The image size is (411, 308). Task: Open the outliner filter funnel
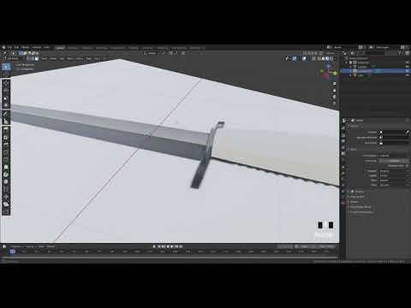pyautogui.click(x=400, y=53)
